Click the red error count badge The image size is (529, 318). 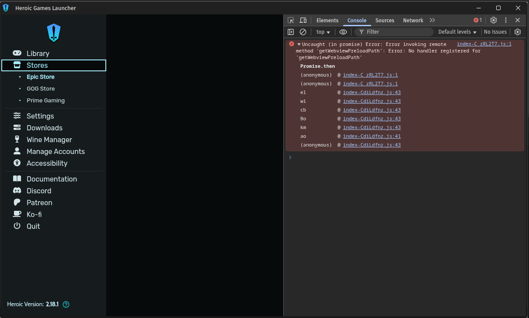click(478, 20)
